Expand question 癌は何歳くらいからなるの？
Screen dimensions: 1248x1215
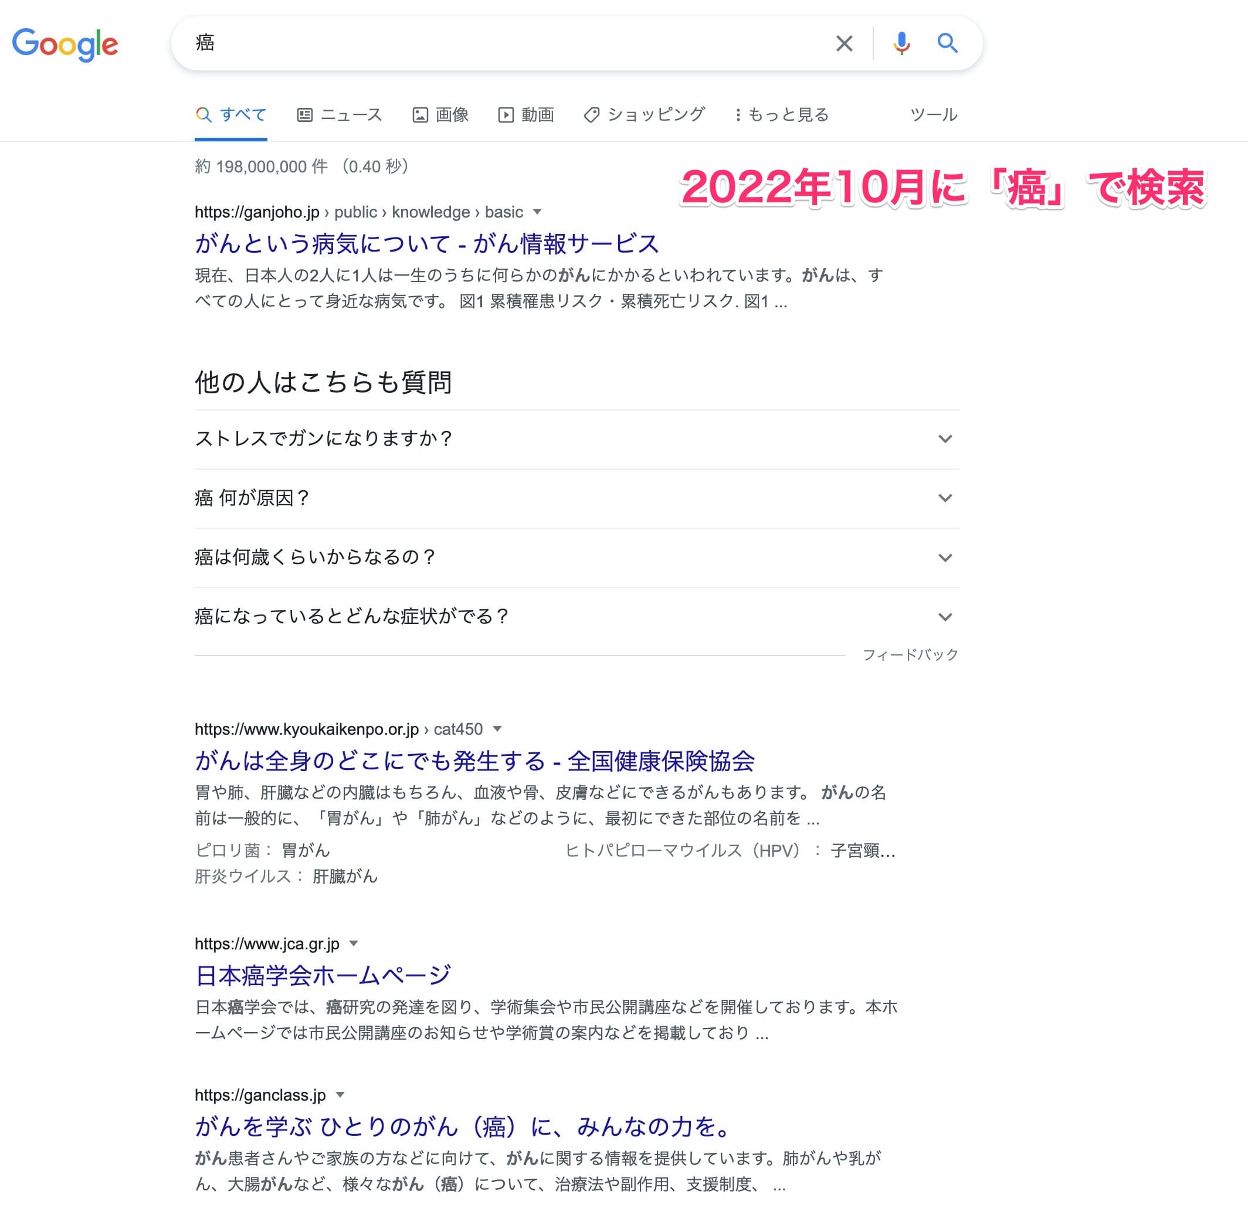[576, 558]
